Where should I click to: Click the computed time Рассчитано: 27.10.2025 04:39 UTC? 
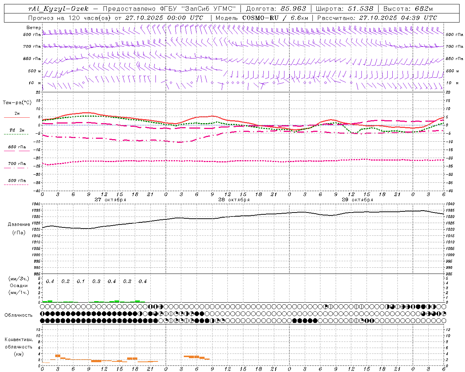click(377, 18)
